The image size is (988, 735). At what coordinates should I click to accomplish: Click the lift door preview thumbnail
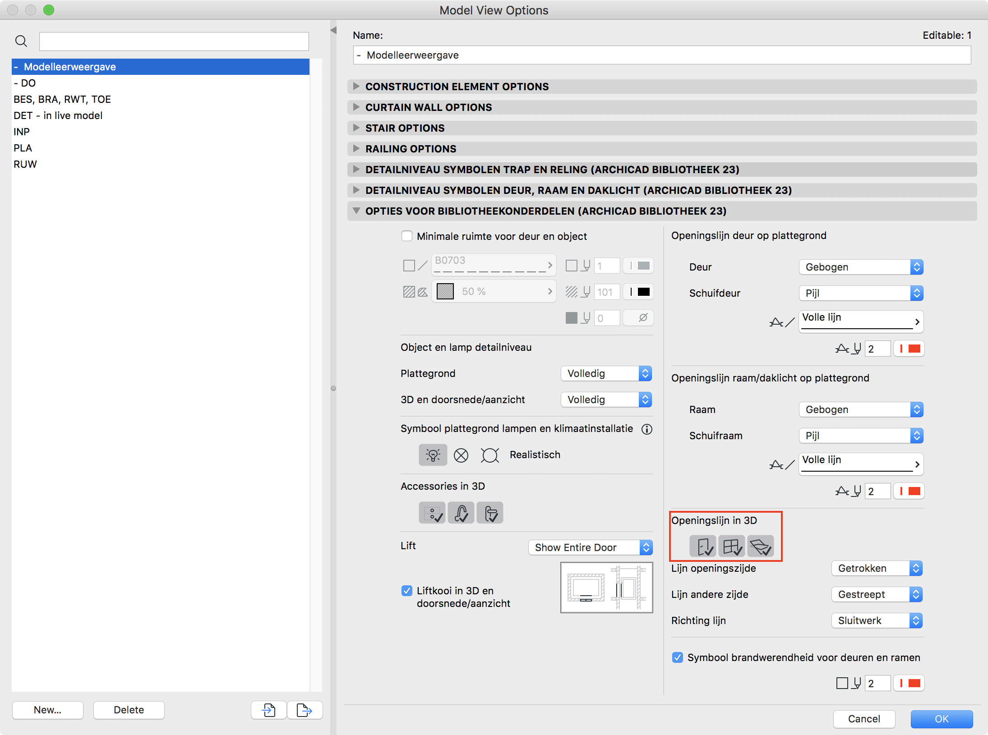[x=607, y=588]
